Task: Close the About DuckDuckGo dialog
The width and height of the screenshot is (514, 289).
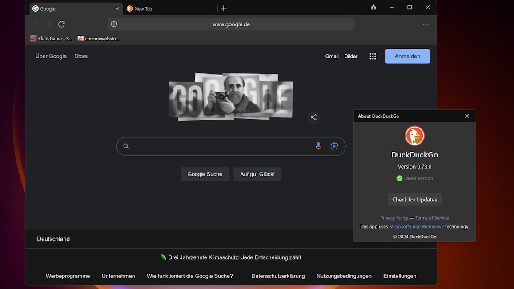Action: tap(467, 116)
